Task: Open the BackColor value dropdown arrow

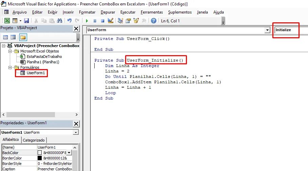Action: (69, 153)
